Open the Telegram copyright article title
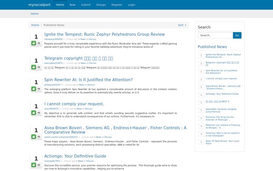The height and width of the screenshot is (171, 273). pos(78,58)
